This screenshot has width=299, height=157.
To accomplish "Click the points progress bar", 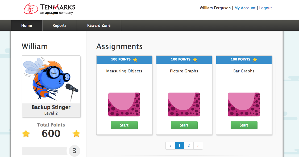I will (45, 151).
